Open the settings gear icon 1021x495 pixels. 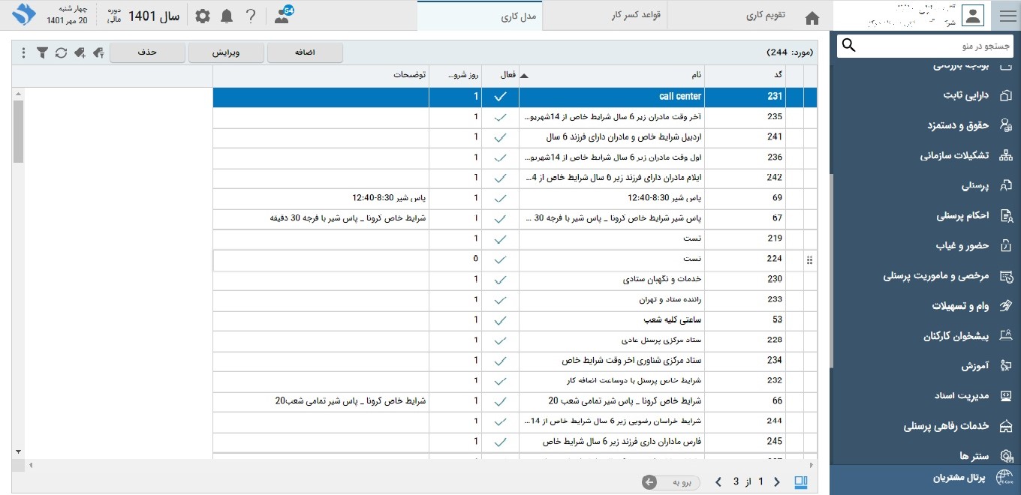pyautogui.click(x=203, y=16)
